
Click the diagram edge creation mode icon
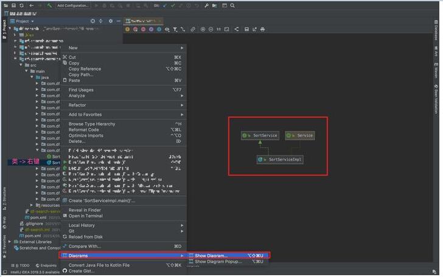(183, 29)
